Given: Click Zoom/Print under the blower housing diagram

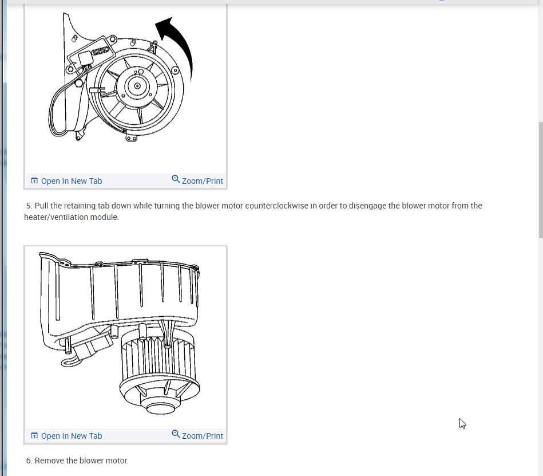Looking at the screenshot, I should click(x=197, y=435).
